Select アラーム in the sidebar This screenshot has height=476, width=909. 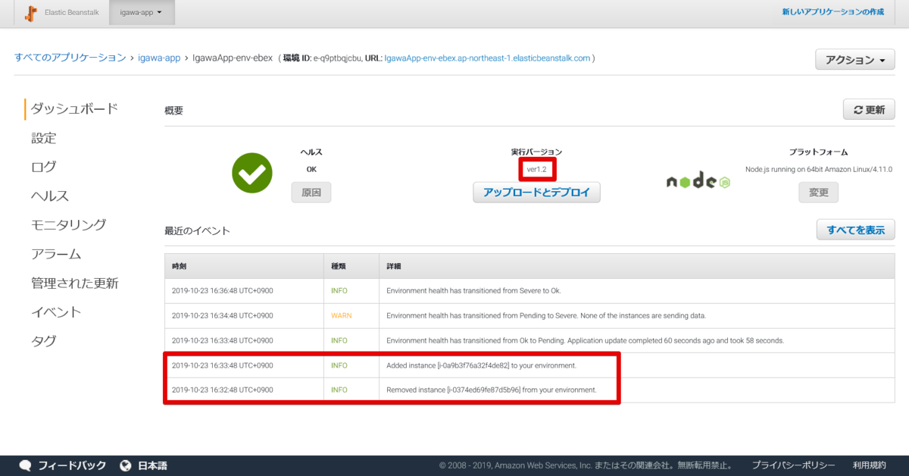click(x=56, y=254)
